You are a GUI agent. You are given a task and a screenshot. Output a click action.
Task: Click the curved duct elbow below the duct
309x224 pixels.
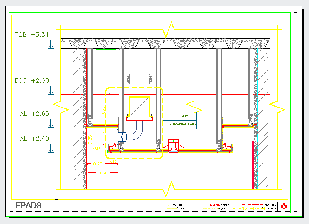138,132
